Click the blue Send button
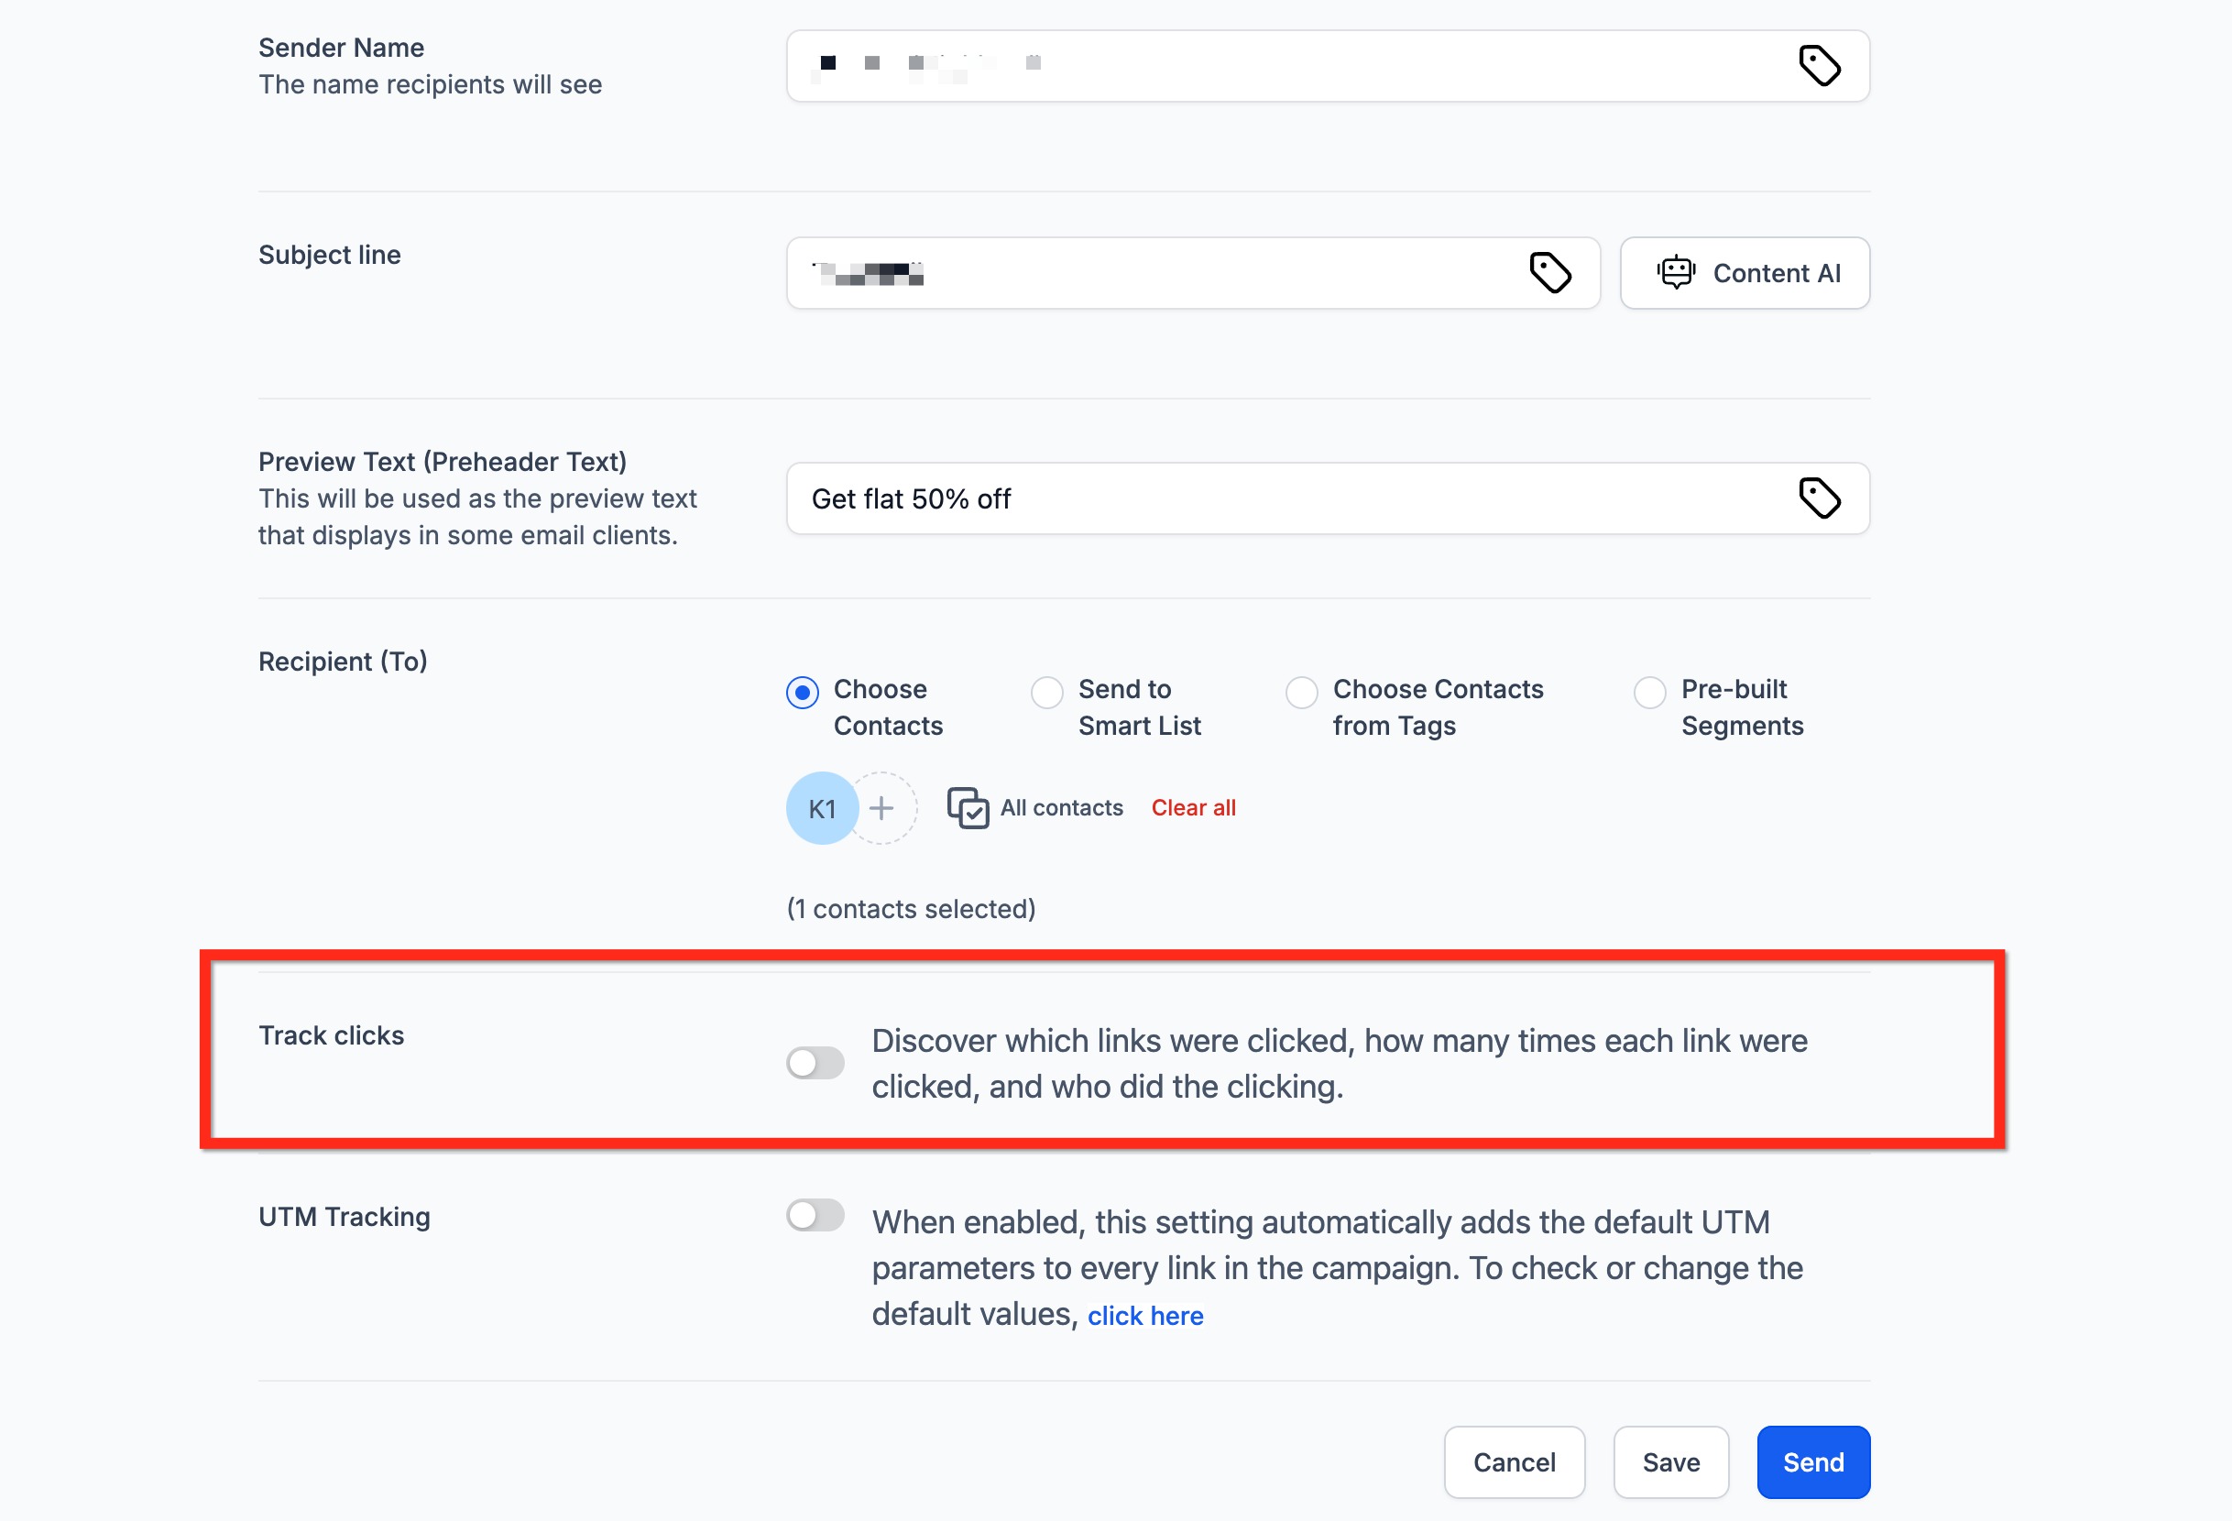 1812,1461
